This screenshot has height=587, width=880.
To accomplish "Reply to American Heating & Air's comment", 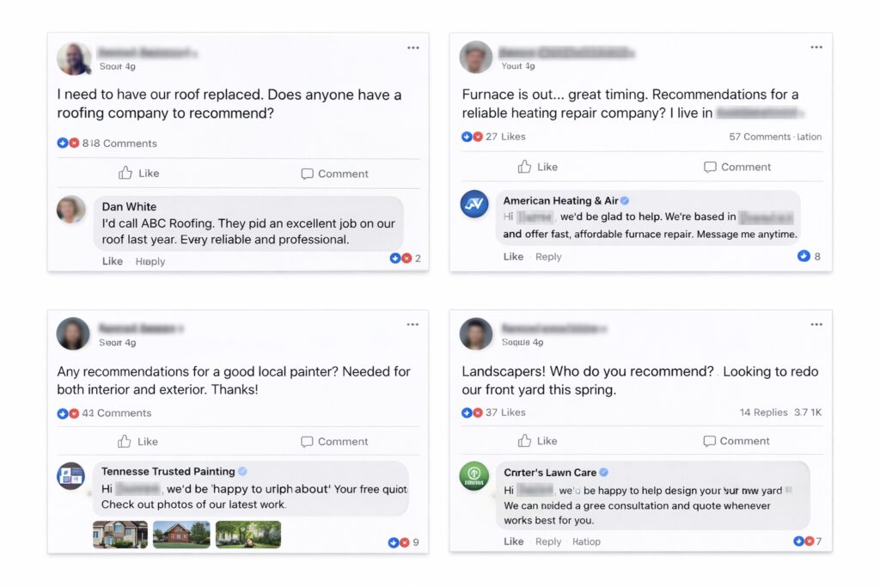I will point(548,257).
